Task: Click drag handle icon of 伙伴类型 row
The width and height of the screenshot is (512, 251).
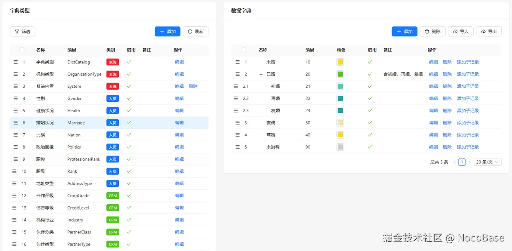Action: pyautogui.click(x=14, y=244)
